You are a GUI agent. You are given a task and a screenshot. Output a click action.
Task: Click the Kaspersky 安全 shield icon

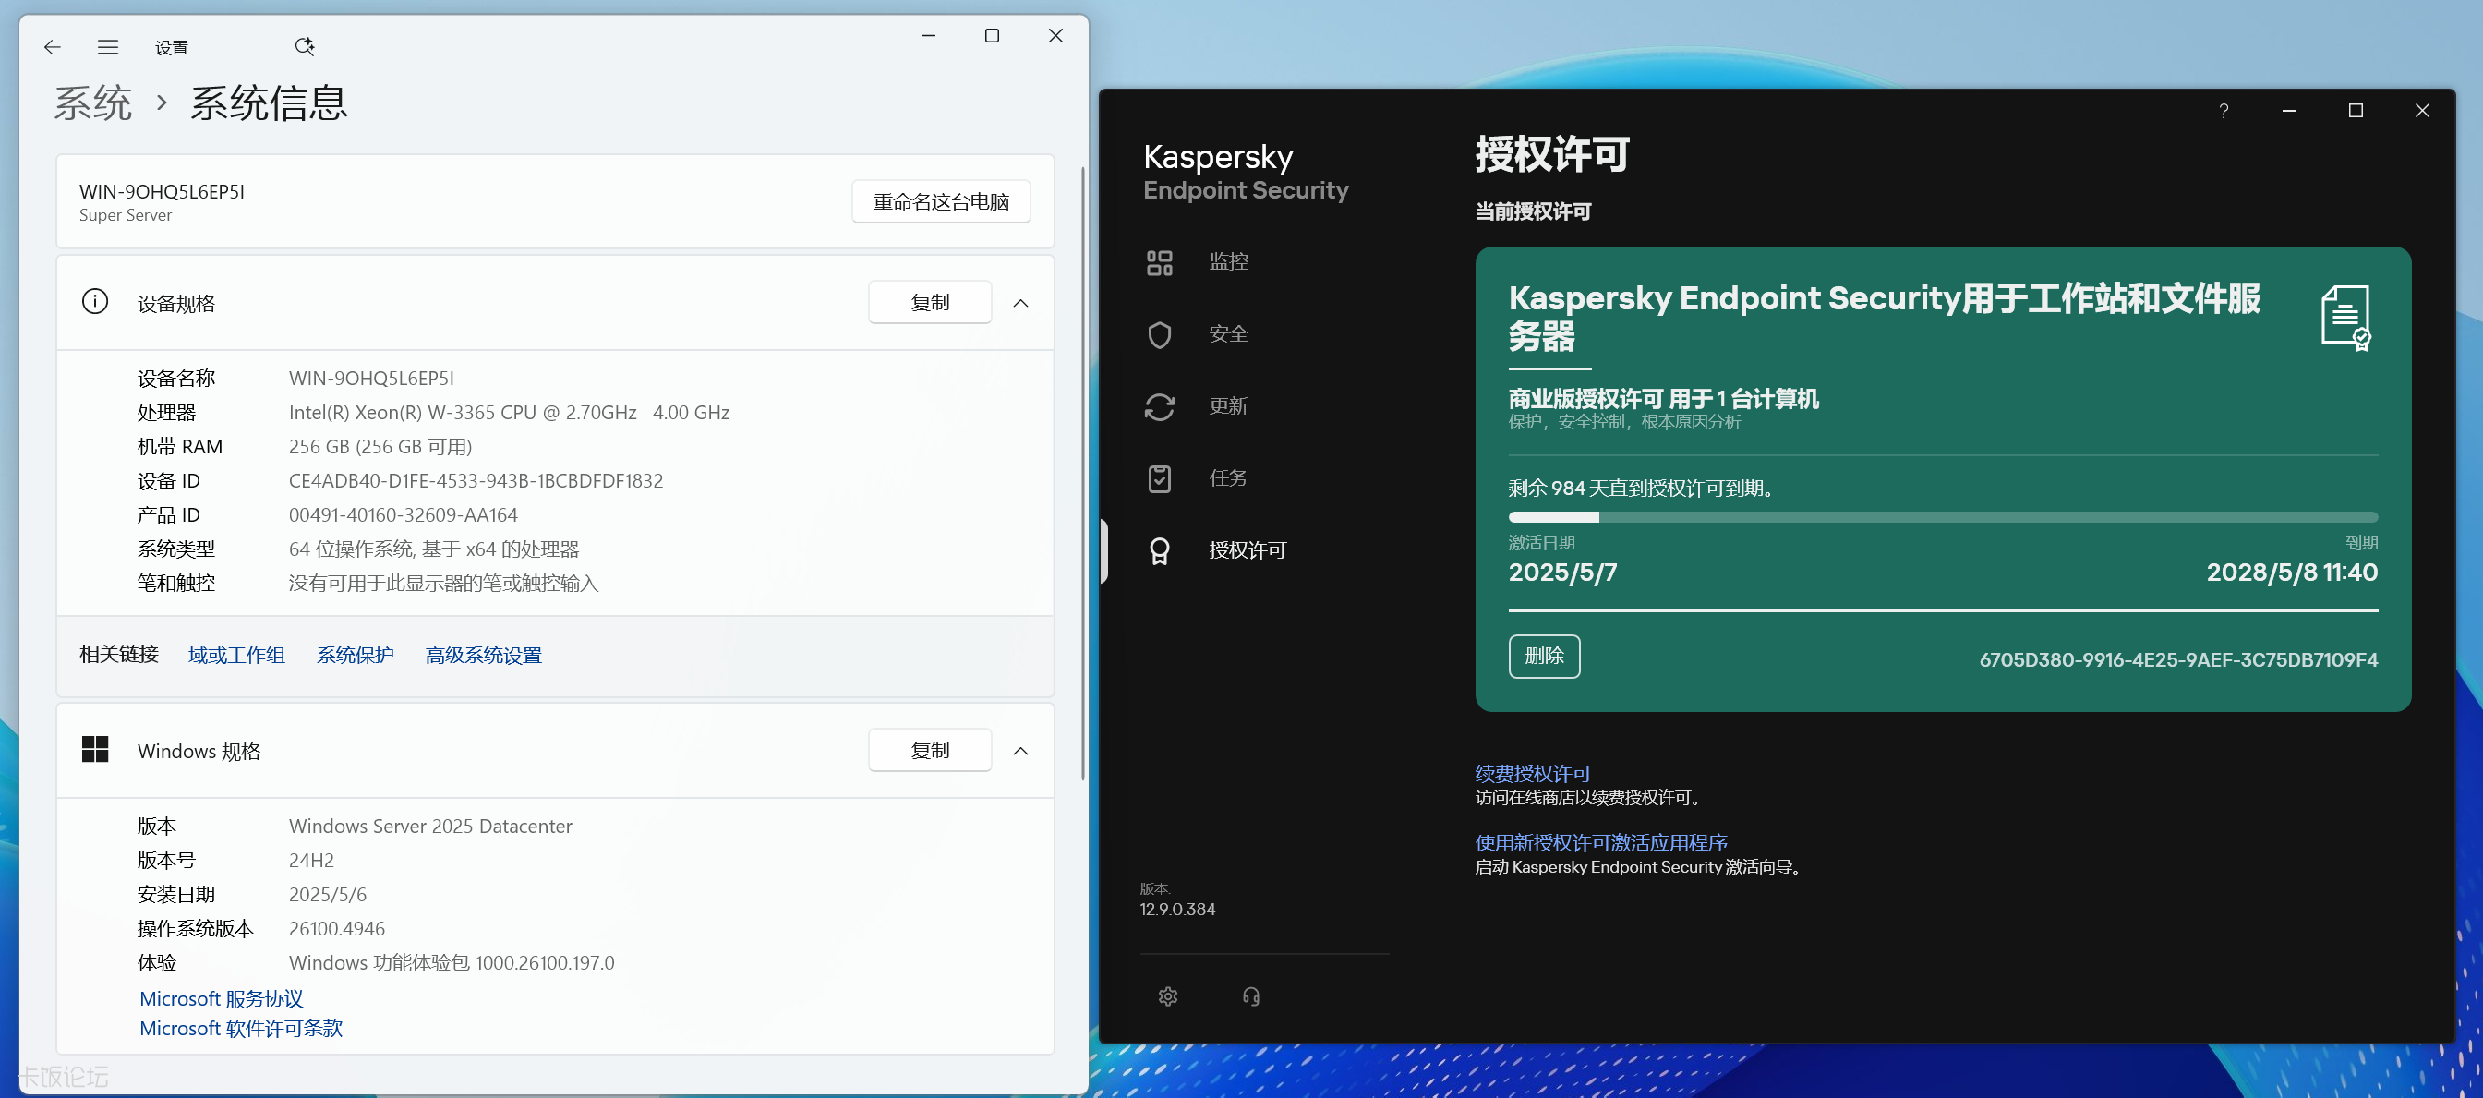coord(1160,334)
